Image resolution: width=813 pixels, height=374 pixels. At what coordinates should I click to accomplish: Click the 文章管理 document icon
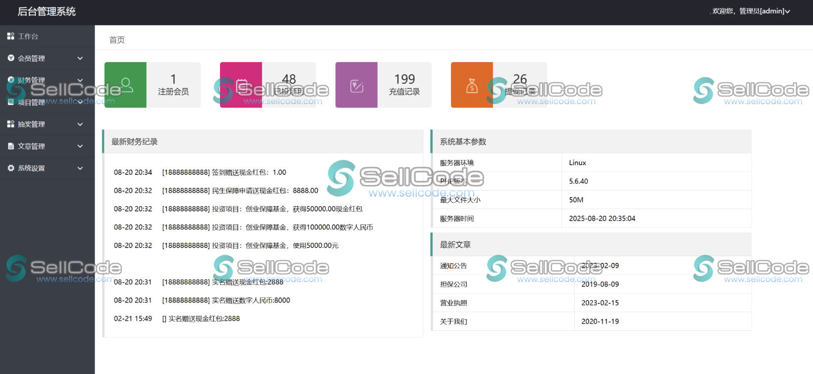[11, 146]
